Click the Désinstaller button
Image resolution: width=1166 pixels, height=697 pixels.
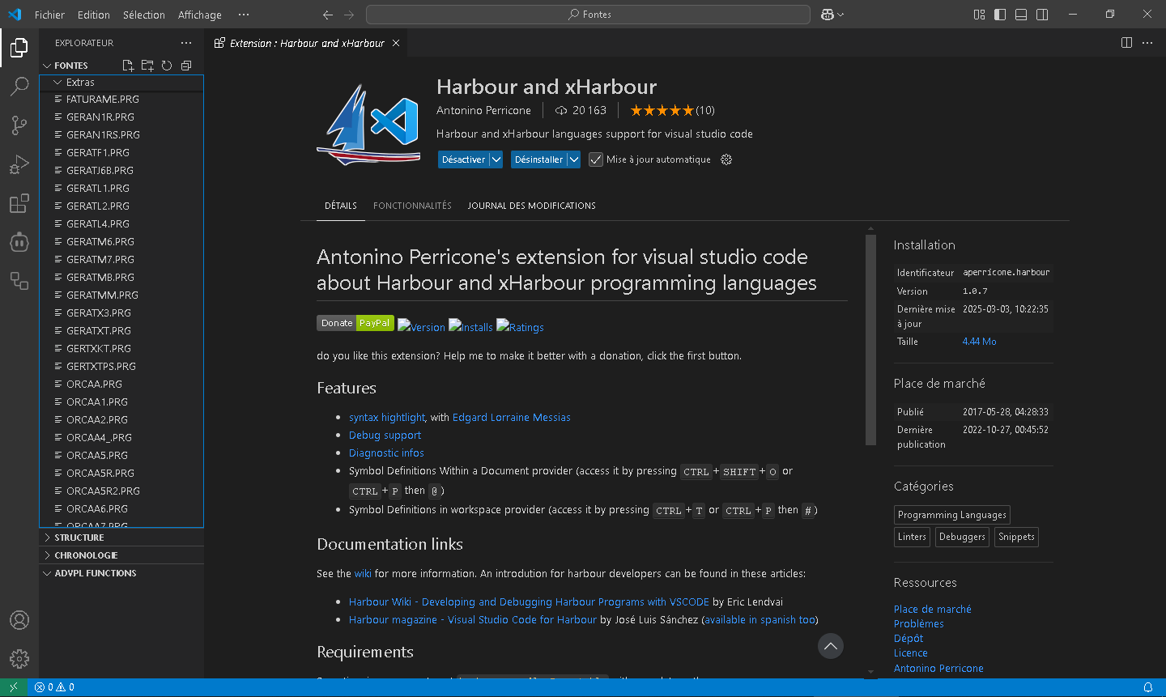pos(538,159)
